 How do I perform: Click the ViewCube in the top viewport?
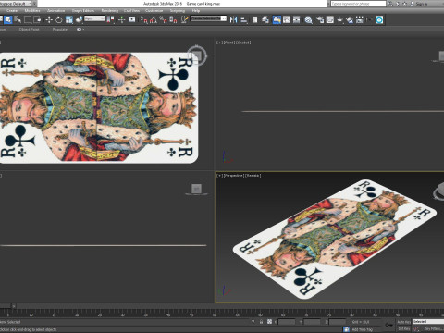(197, 55)
